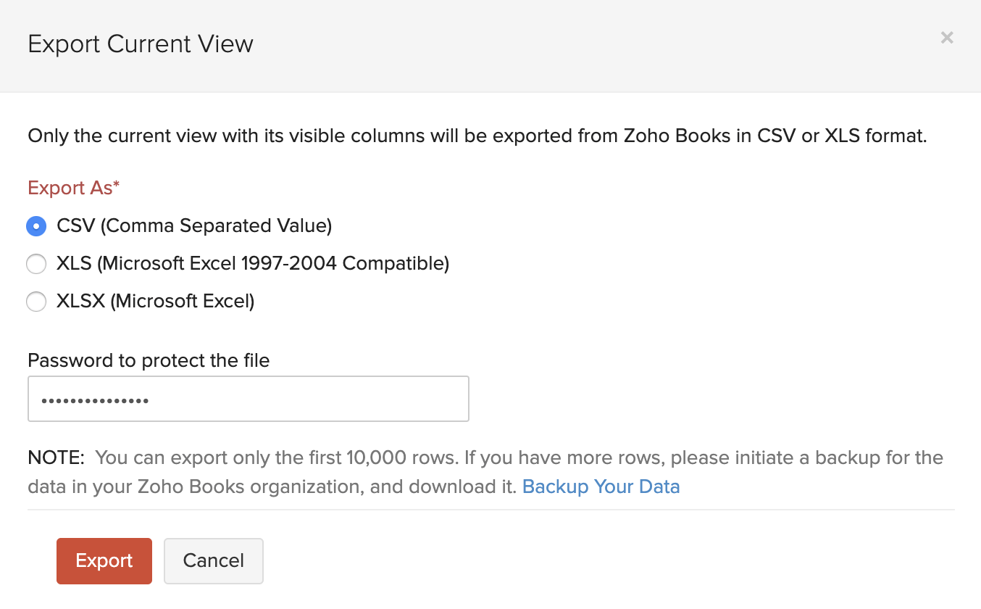Enable CSV (Comma Separated Value) option
Viewport: 981px width, 609px height.
pyautogui.click(x=36, y=226)
